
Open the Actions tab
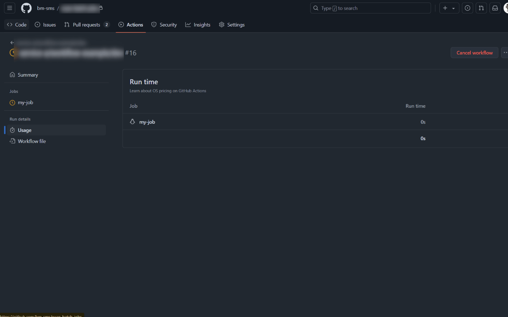(x=131, y=25)
